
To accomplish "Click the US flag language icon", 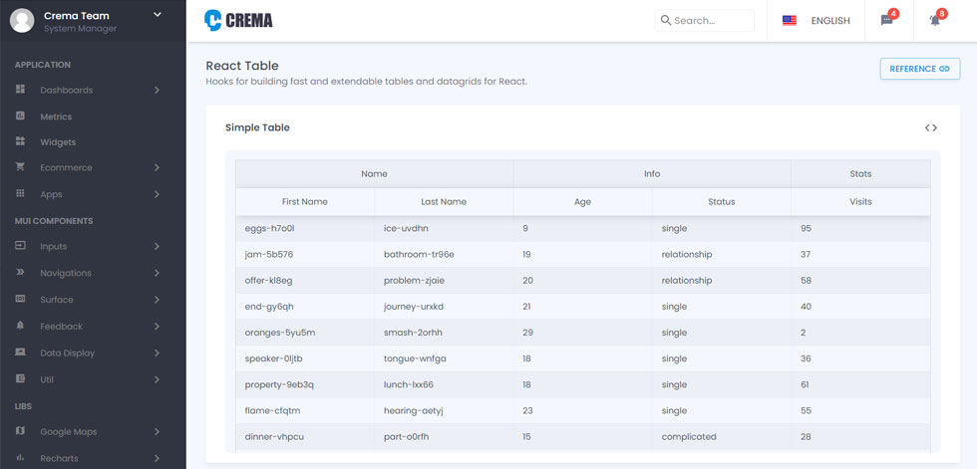I will [790, 21].
